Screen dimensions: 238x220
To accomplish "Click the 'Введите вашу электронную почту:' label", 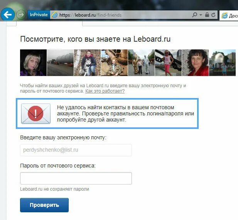I will point(63,137).
